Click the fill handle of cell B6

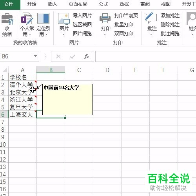[x=65, y=118]
